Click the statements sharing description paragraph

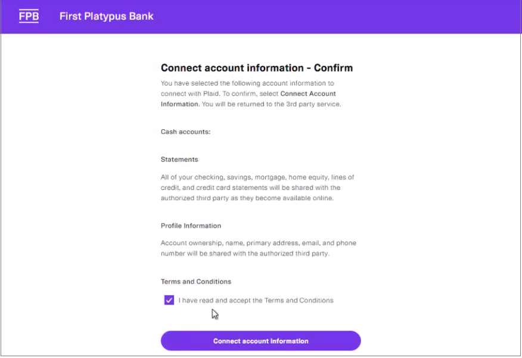coord(257,188)
